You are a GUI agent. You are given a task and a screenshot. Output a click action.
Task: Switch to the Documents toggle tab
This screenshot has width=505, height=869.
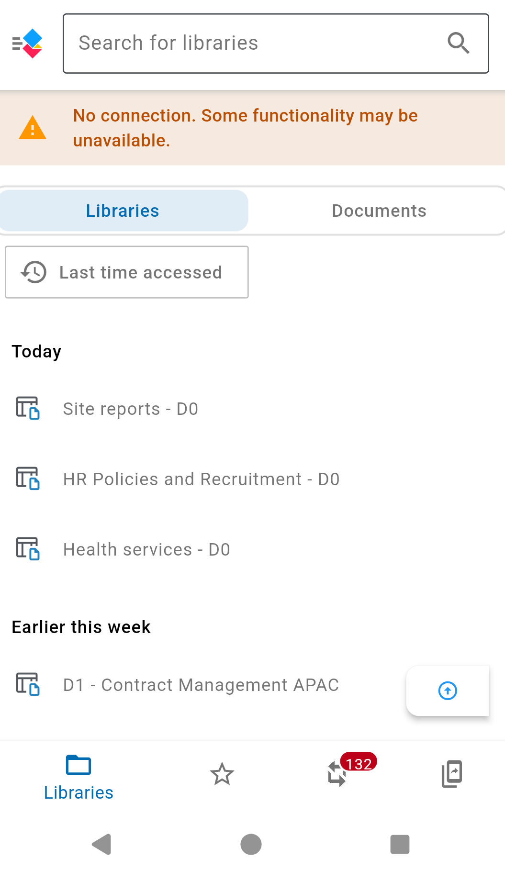[x=379, y=211]
